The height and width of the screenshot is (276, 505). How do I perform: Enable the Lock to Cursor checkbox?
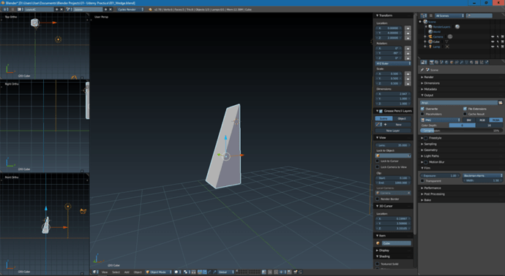pos(378,161)
